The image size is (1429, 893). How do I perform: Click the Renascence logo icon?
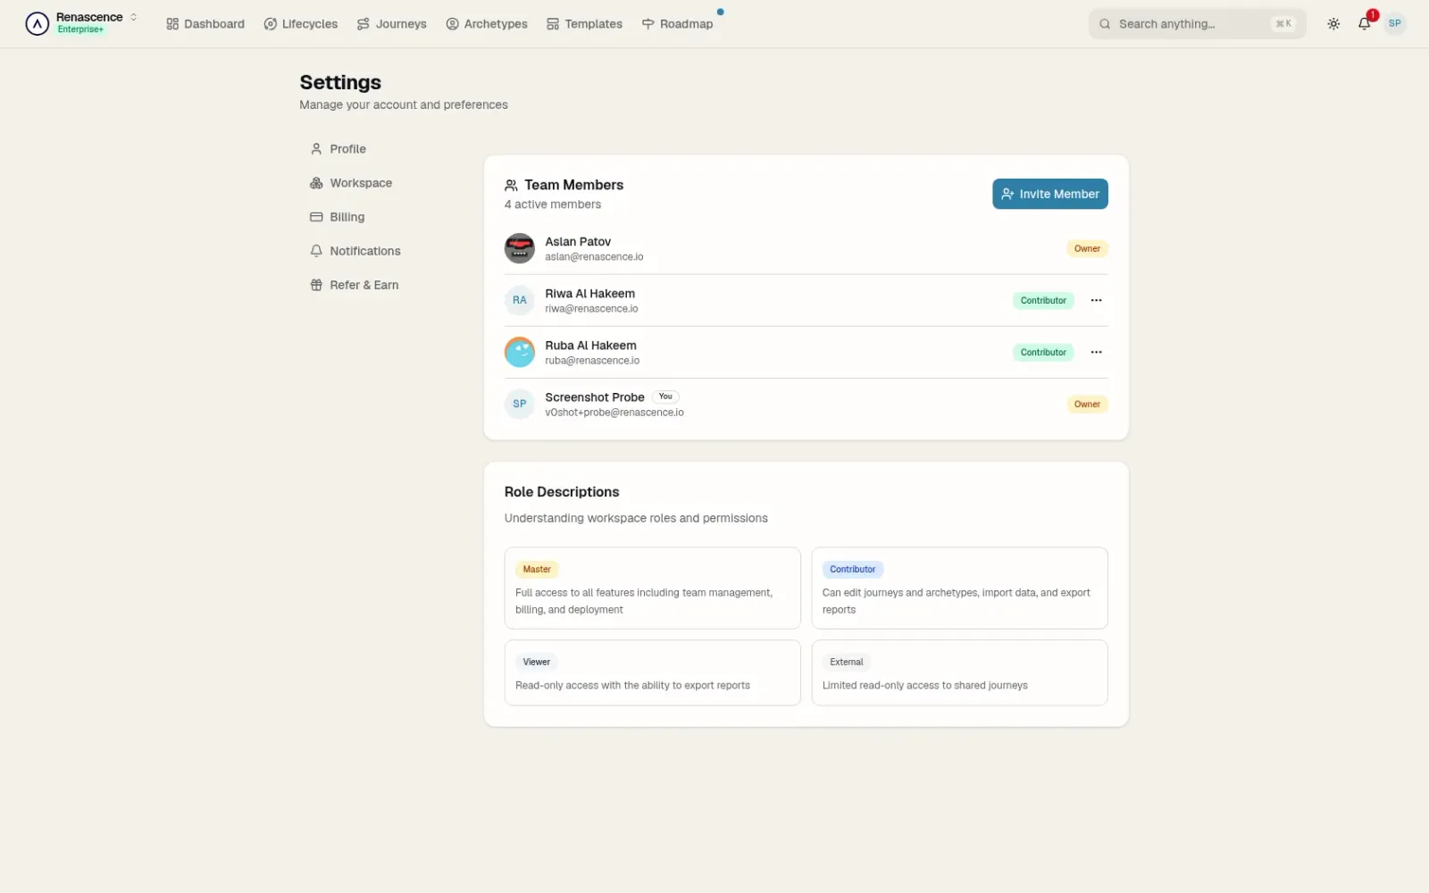click(37, 23)
